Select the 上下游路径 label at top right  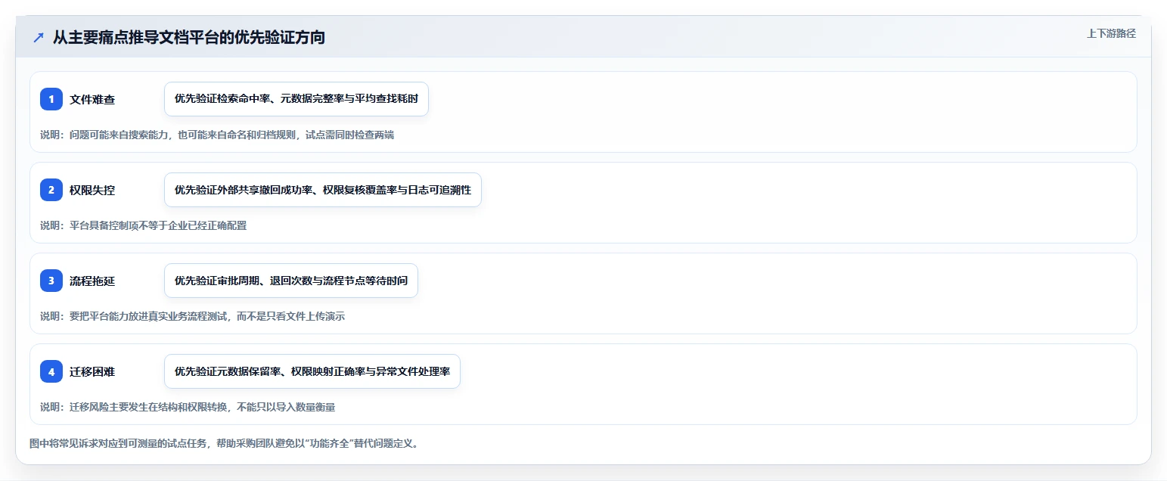click(1111, 33)
